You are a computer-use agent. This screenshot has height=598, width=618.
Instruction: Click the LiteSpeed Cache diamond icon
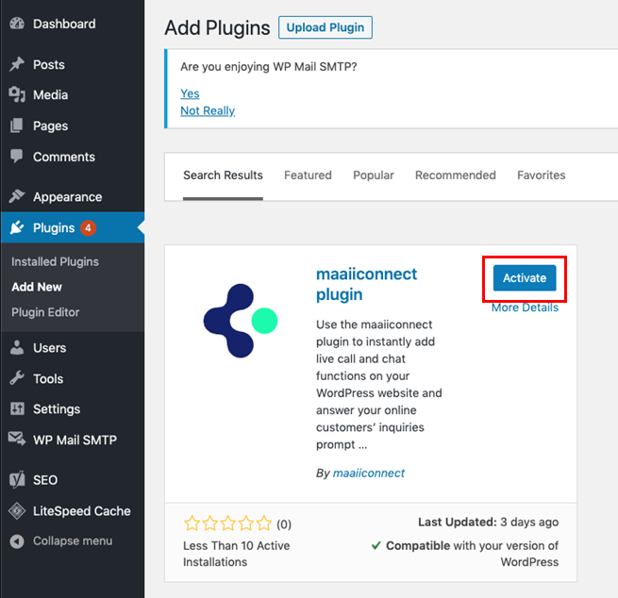point(17,511)
